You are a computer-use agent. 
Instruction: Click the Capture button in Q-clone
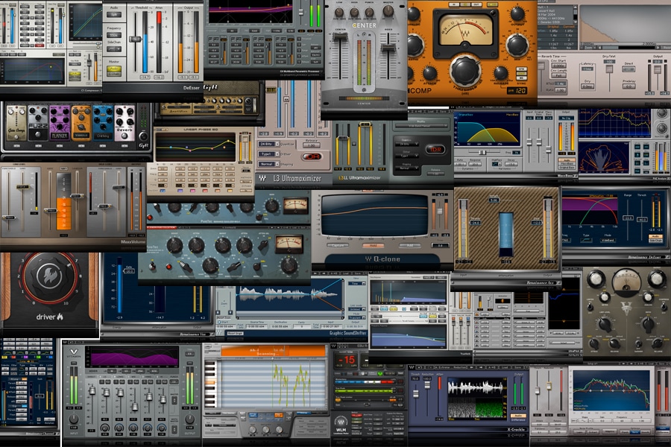pos(337,246)
